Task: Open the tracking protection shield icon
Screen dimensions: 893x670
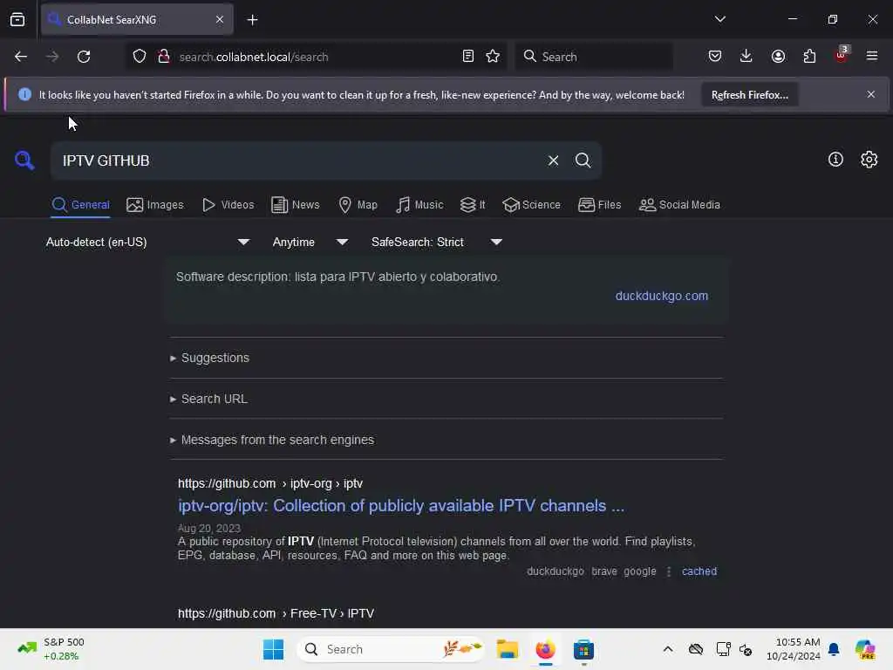Action: coord(140,57)
